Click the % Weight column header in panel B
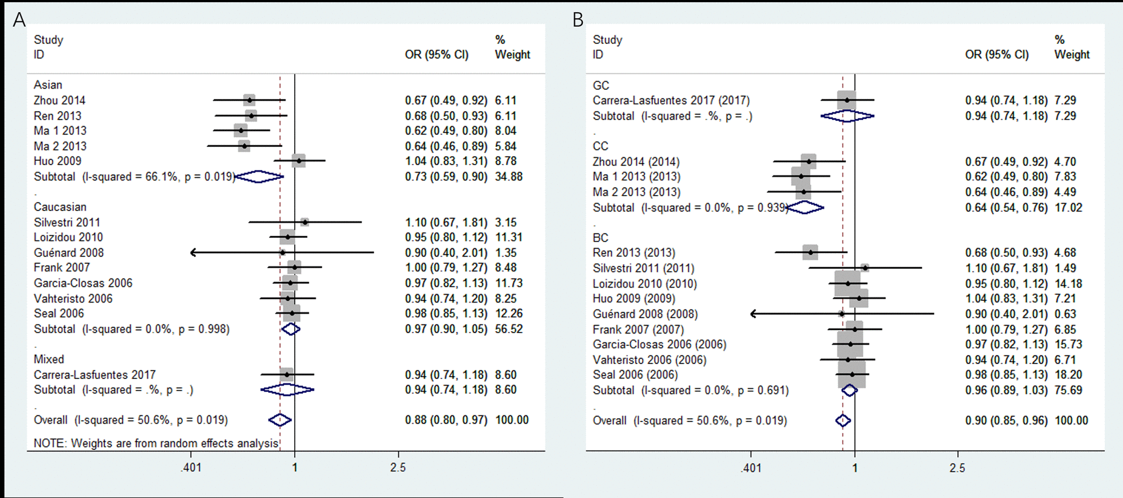Screen dimensions: 1123x498 [x=1072, y=47]
